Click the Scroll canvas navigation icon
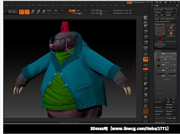This screenshot has height=134, width=180. [x=145, y=26]
